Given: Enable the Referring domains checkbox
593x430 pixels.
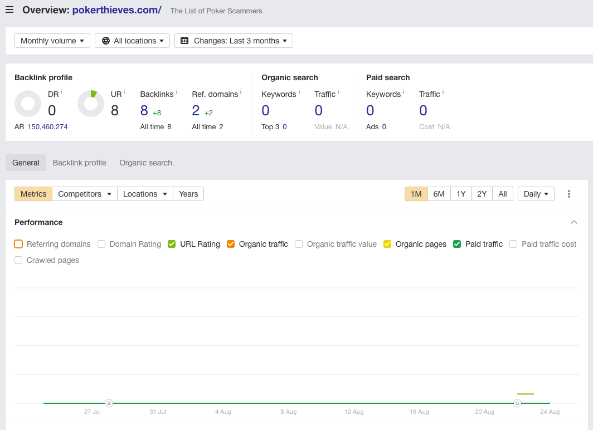Looking at the screenshot, I should (18, 244).
